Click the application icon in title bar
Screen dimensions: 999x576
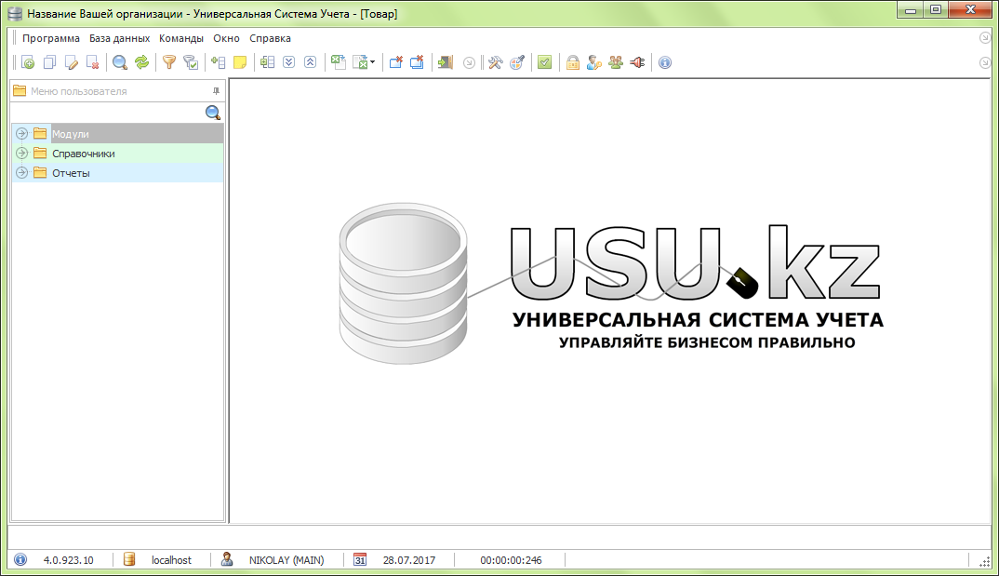pos(15,13)
